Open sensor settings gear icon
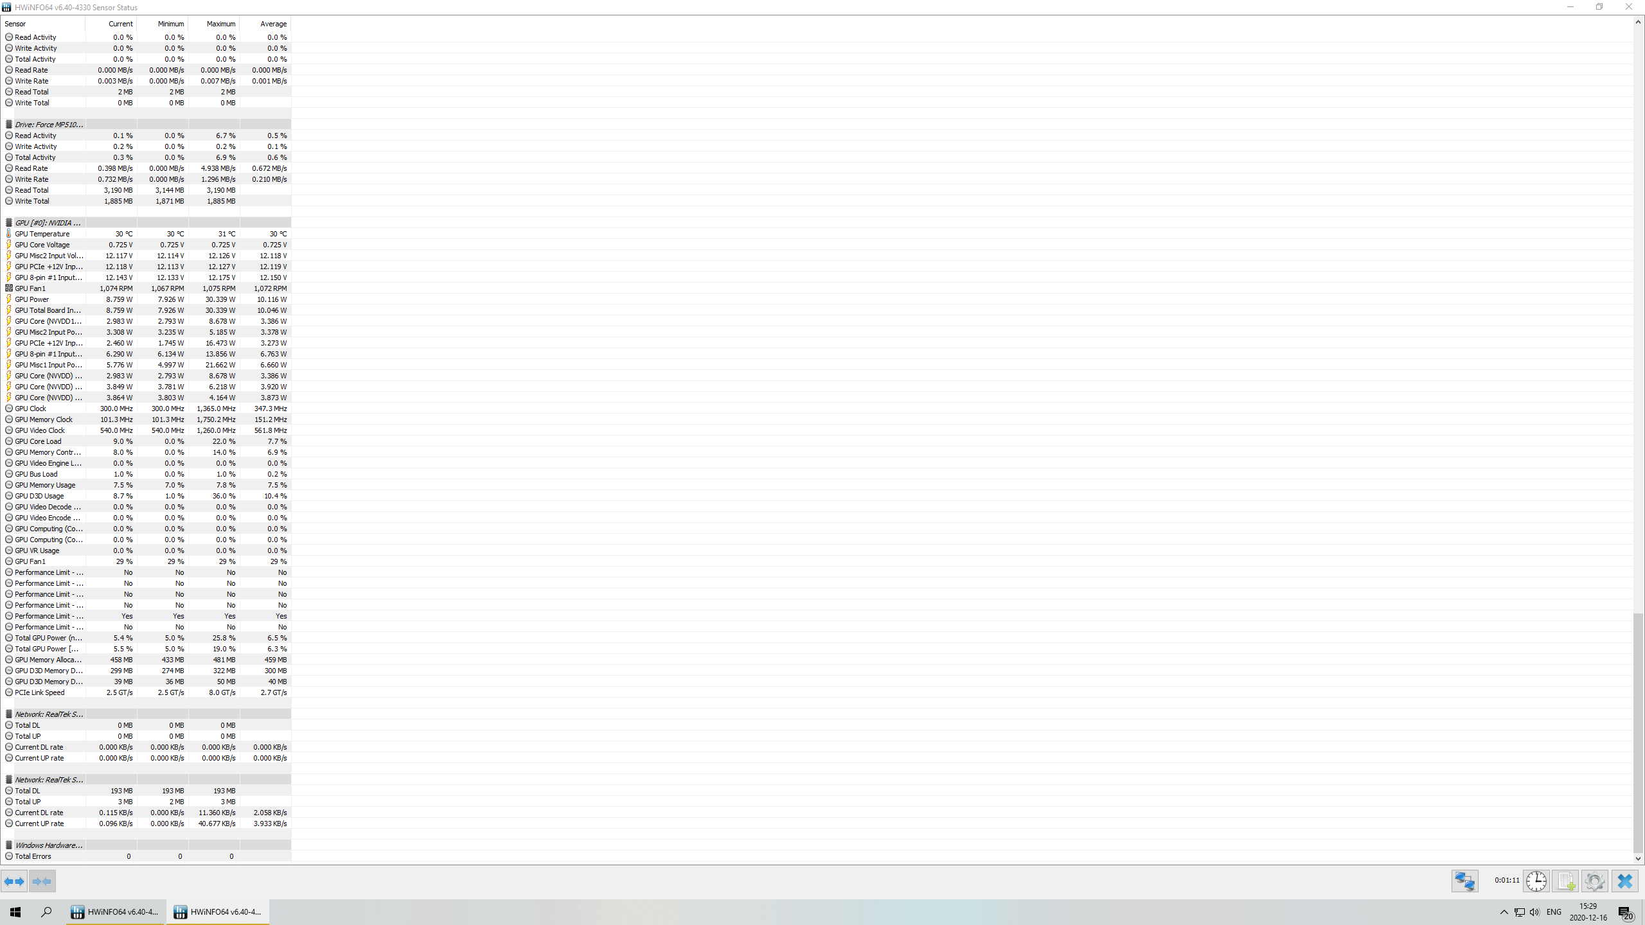1645x925 pixels. (x=1594, y=881)
